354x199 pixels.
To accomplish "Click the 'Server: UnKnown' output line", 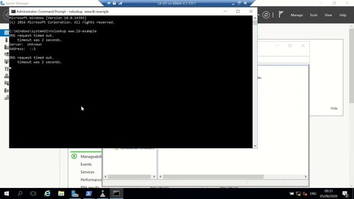I will point(25,44).
